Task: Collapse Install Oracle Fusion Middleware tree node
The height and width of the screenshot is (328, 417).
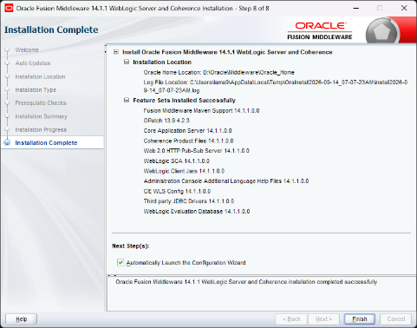Action: pos(116,52)
